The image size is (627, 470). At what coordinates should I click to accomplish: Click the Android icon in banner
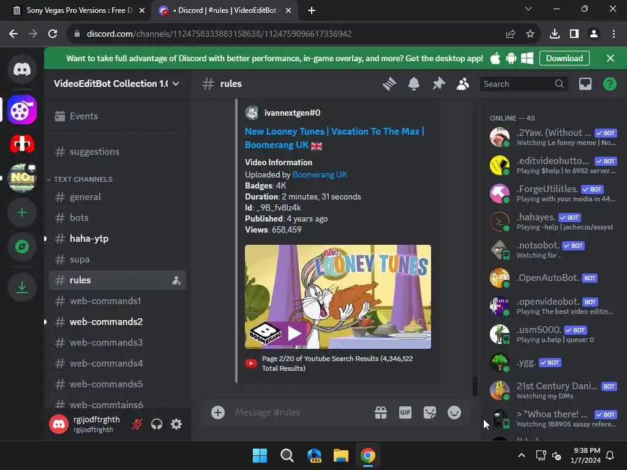511,58
